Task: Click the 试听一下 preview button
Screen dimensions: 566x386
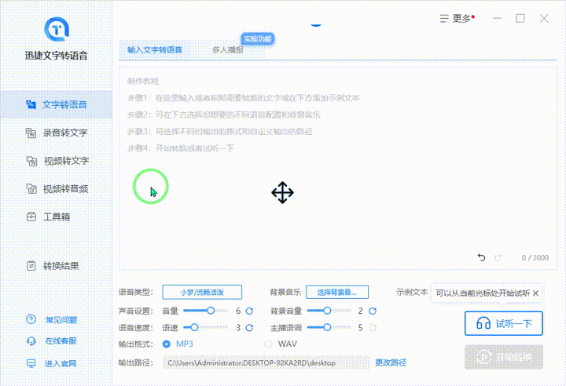Action: point(504,323)
